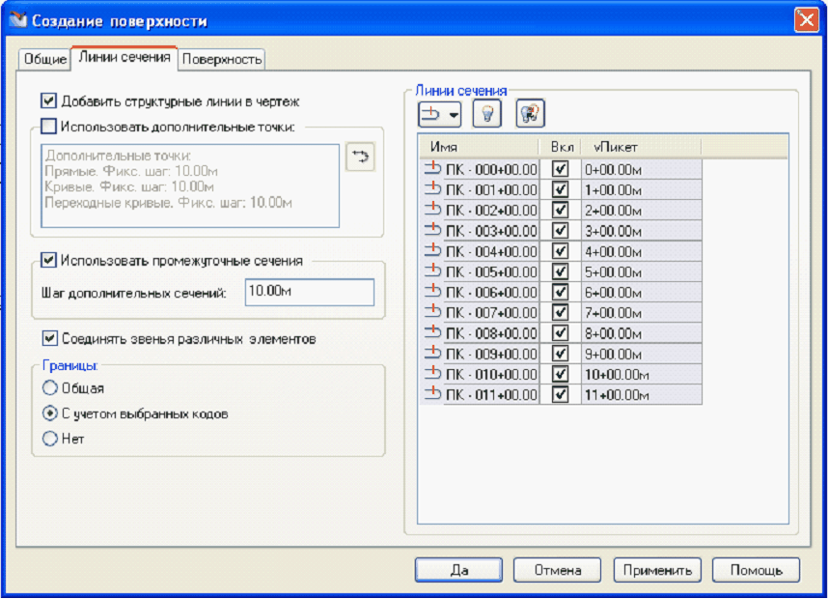Screen dimensions: 829x599
Task: Click the Имя column header
Action: [x=483, y=147]
